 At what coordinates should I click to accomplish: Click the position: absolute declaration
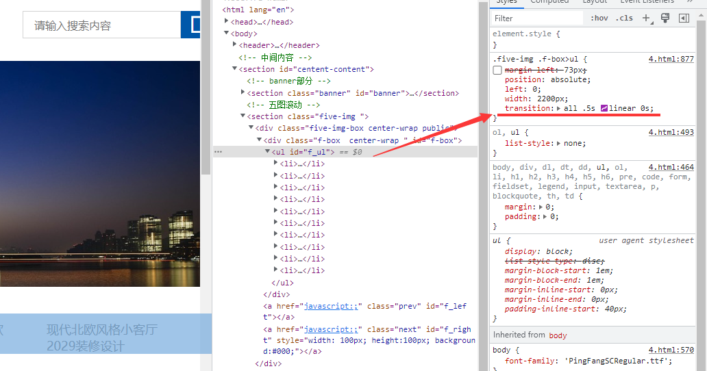547,79
